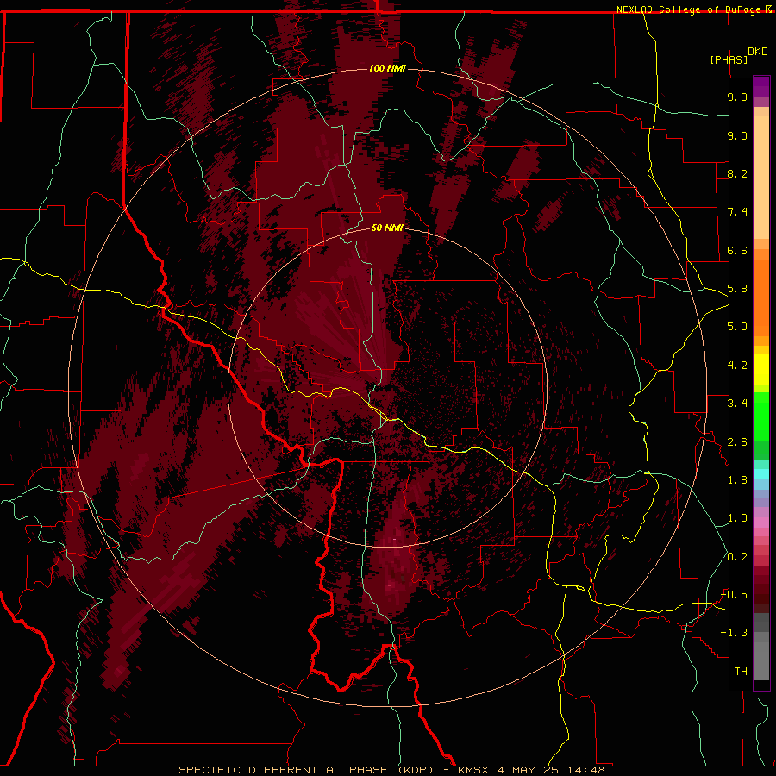
Task: Click the dark orange segment of the color bar
Action: coord(761,297)
